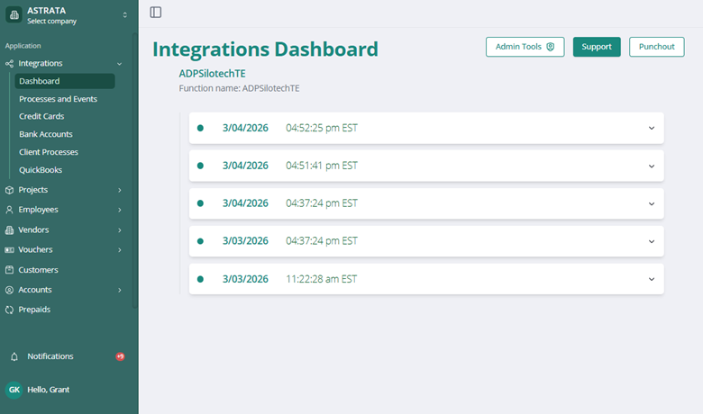Click the ASTRATA company building icon
The image size is (703, 414).
coord(14,14)
